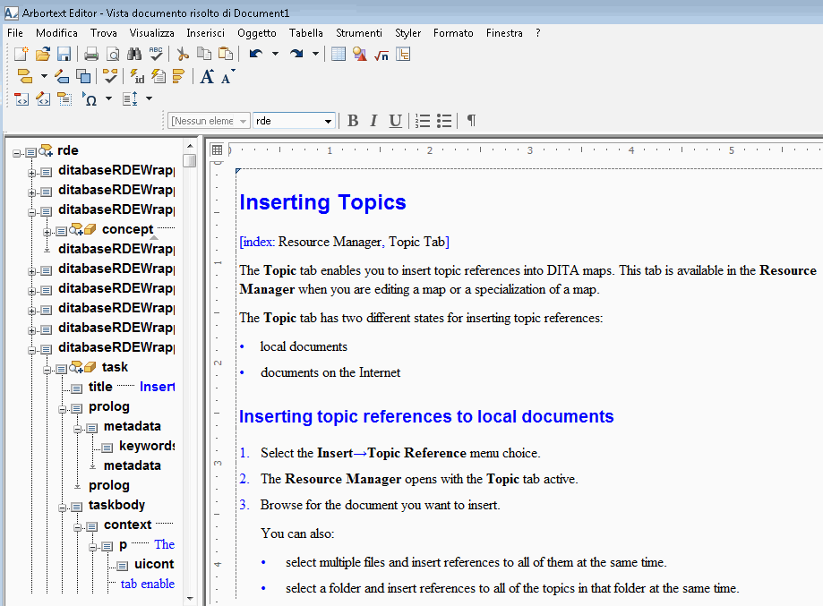Select the 'keywords' tree node
Image resolution: width=823 pixels, height=606 pixels.
[147, 446]
